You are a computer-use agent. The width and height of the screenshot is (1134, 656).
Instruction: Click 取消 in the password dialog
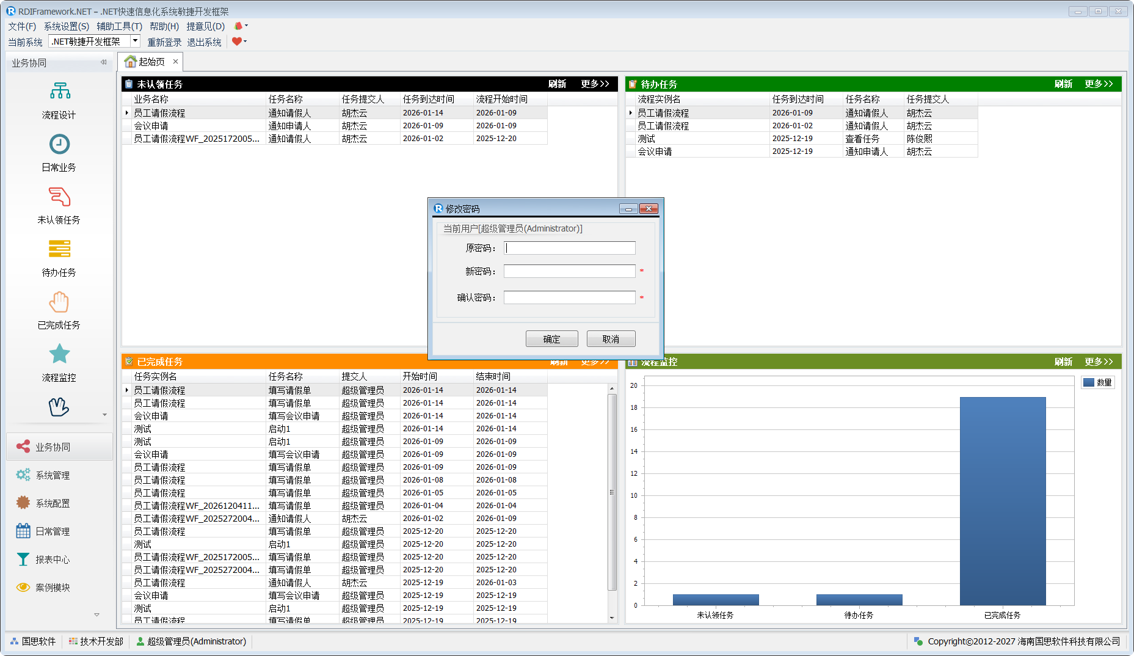coord(611,339)
